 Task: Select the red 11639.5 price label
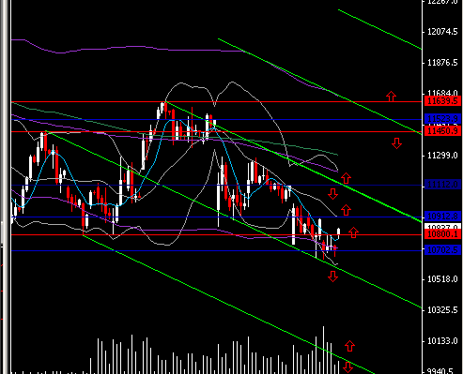442,101
